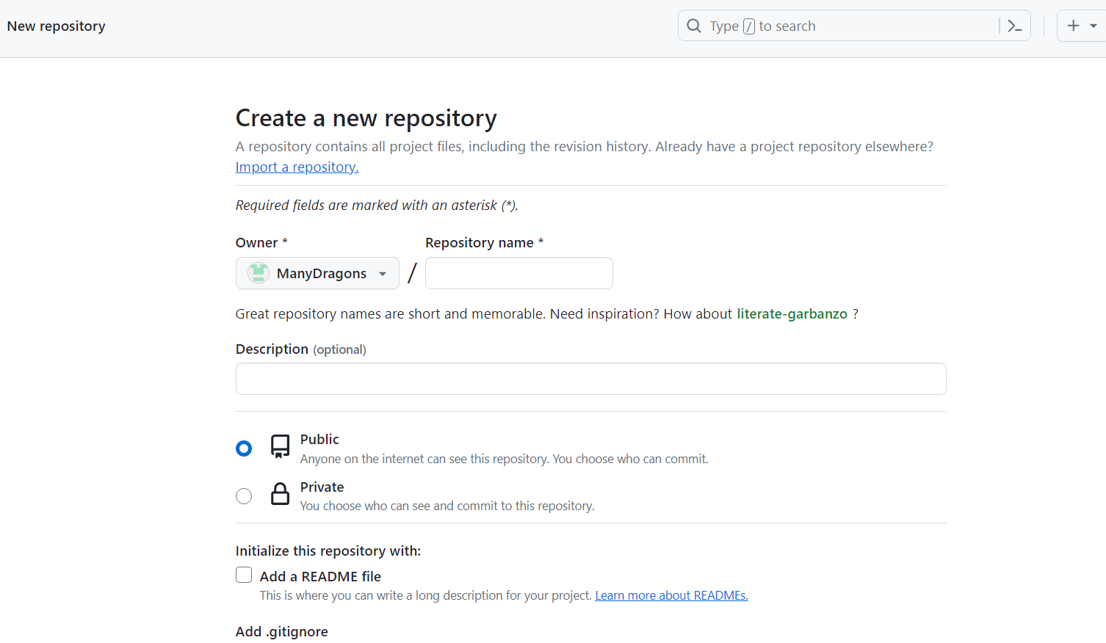Select the Public radio button
This screenshot has height=643, width=1106.
[244, 448]
